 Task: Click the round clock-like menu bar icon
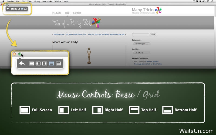click(200, 1)
